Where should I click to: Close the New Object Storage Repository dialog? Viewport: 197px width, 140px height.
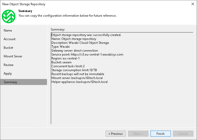(192, 4)
